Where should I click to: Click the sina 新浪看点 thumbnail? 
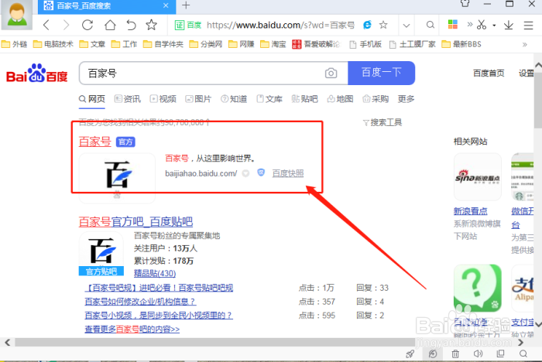(478, 177)
